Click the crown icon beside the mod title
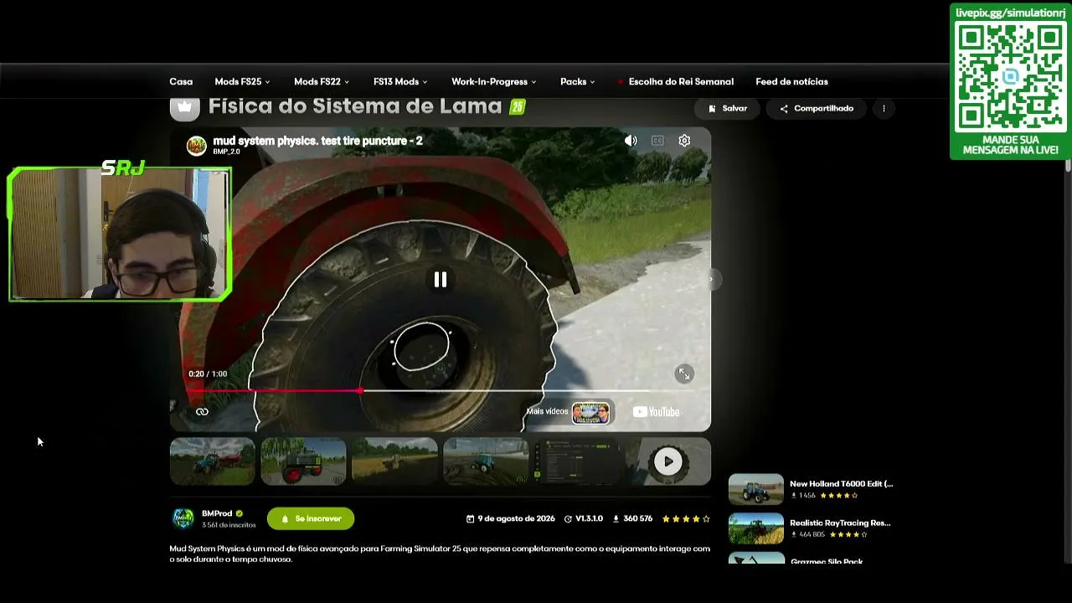The width and height of the screenshot is (1072, 603). click(x=185, y=107)
